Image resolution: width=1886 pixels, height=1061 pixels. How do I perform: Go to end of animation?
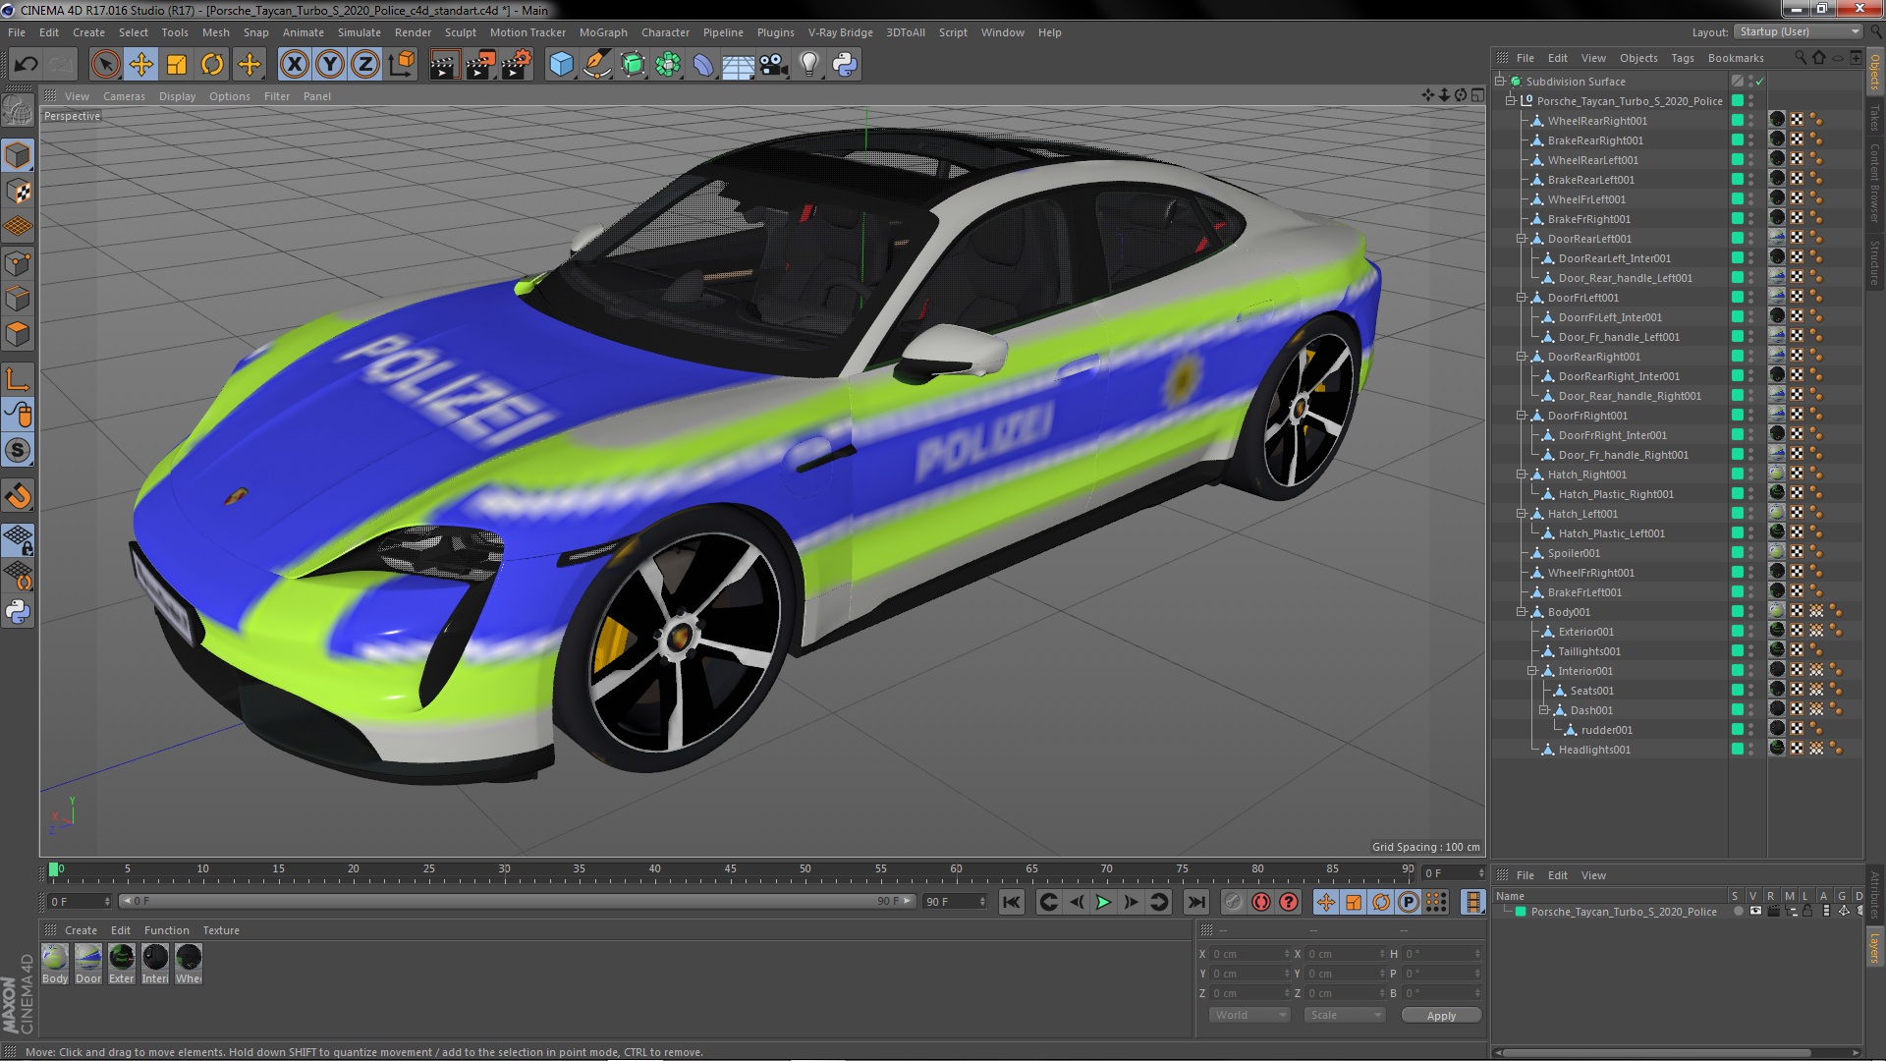(x=1195, y=902)
